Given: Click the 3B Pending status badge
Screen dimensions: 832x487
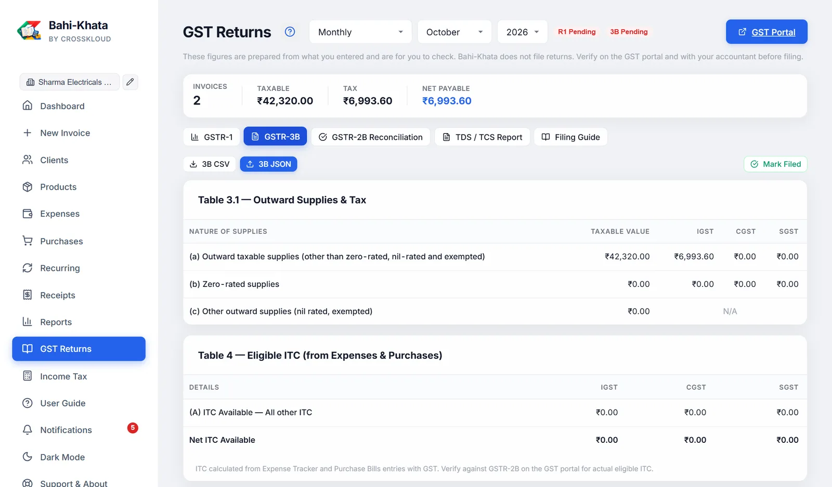Looking at the screenshot, I should pos(629,32).
